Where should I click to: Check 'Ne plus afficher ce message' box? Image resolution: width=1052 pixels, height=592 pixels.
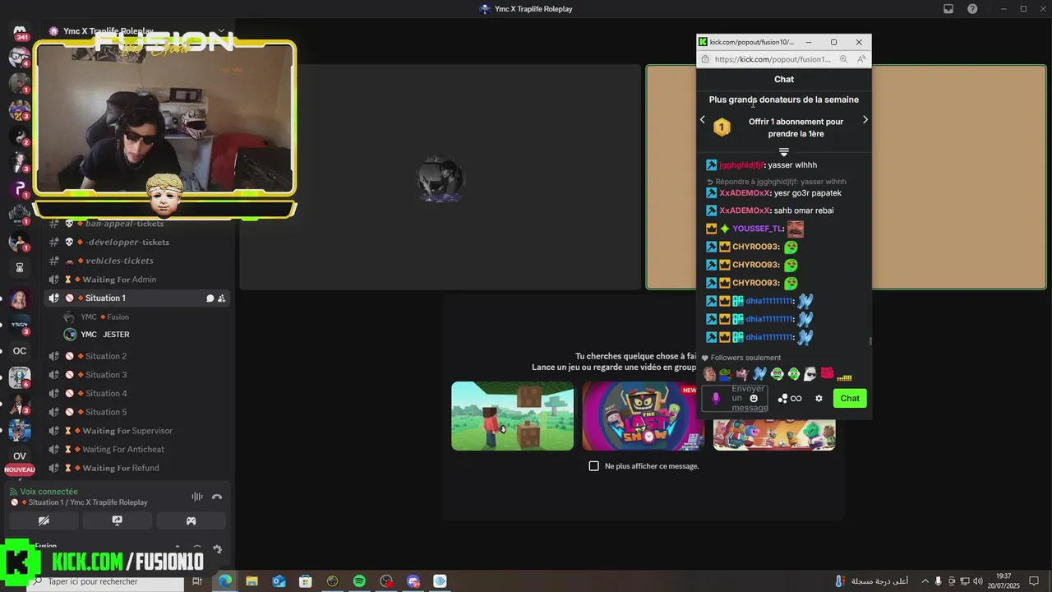click(594, 466)
